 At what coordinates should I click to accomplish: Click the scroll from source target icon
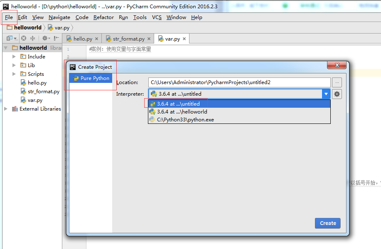click(24, 38)
